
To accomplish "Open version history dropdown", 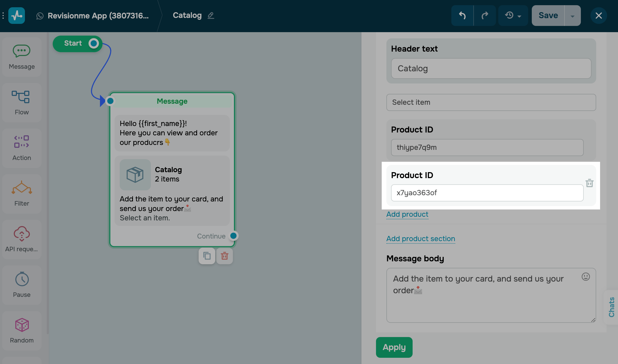I will 513,16.
